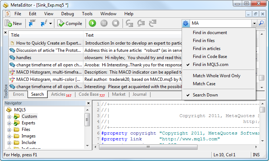
Task: Click the code editor horizontal scrollbar thumb
Action: [148, 147]
